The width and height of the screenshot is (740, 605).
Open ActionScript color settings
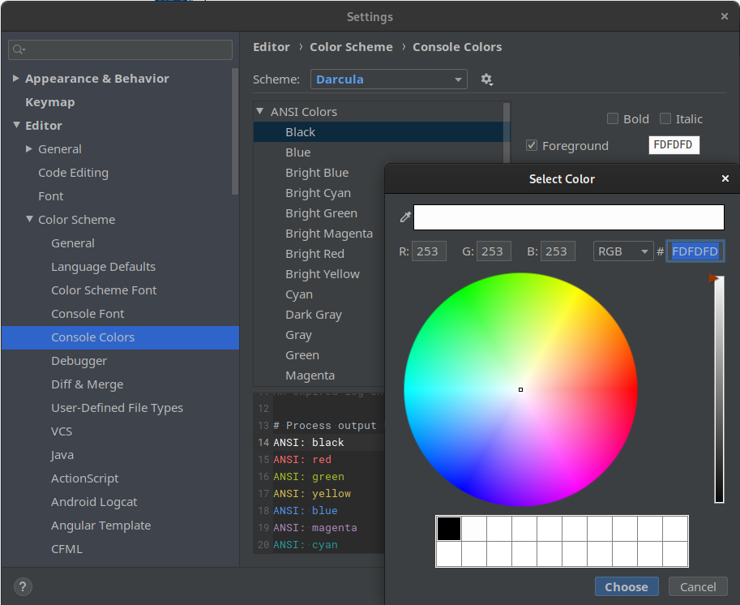point(85,478)
